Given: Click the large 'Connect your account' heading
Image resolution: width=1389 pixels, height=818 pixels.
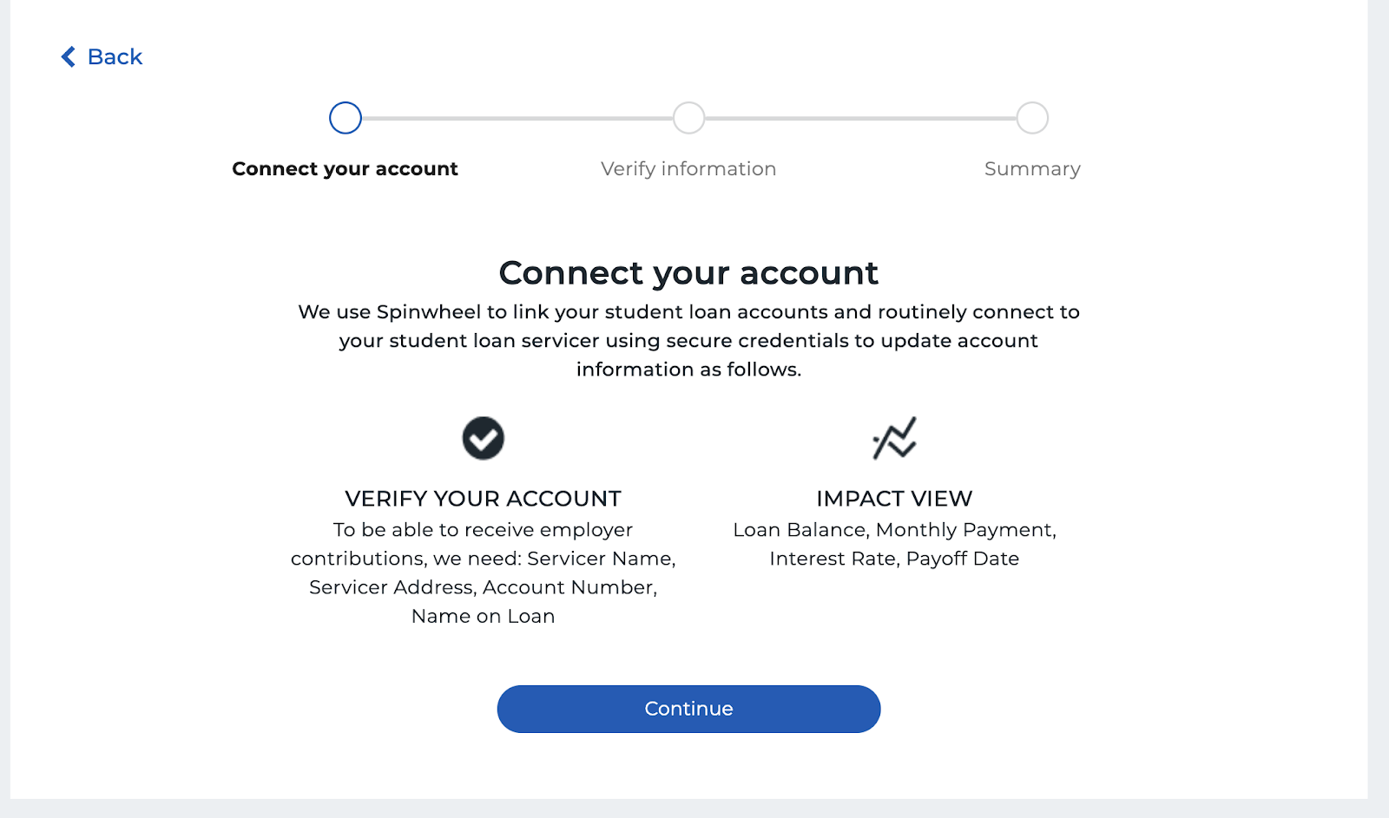Looking at the screenshot, I should 688,273.
